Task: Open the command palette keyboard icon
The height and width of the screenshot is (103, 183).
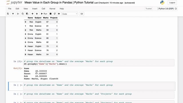Action: point(82,14)
